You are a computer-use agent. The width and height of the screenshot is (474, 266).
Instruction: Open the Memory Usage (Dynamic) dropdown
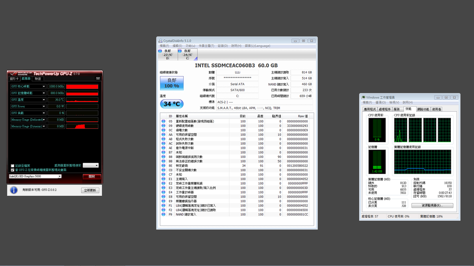coord(44,127)
